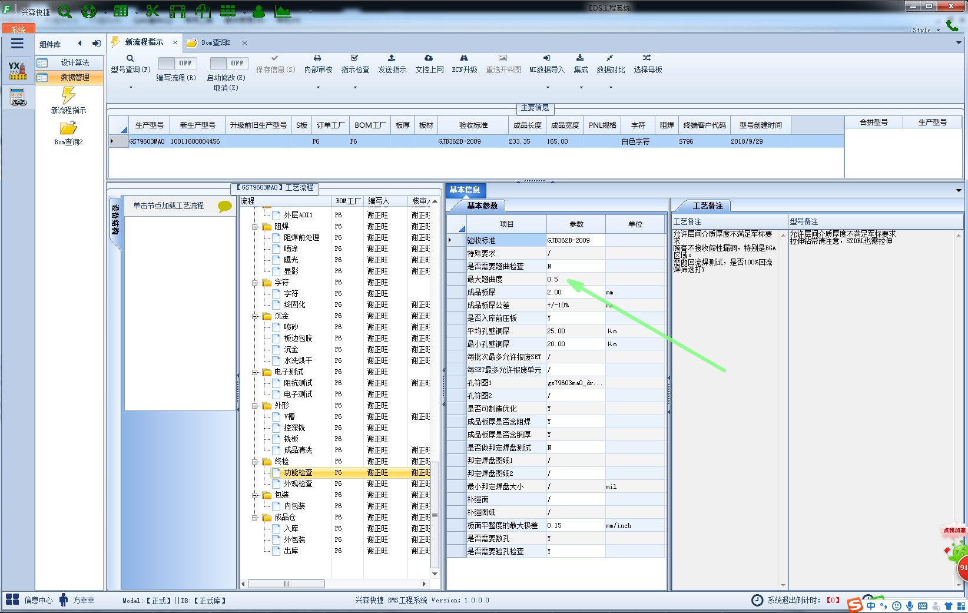Click the calculator icon in left sidebar
968x613 pixels.
(18, 97)
